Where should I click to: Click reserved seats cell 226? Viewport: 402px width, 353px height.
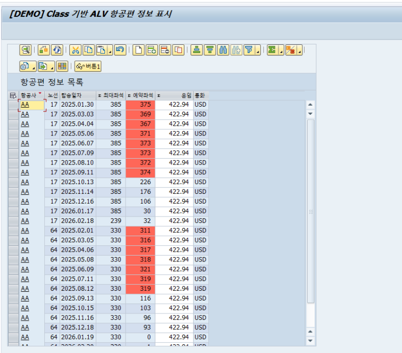coord(141,182)
